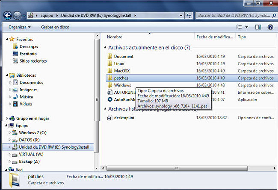Click horizontal scrollbar left arrow
Image resolution: width=278 pixels, height=190 pixels.
[x=103, y=168]
